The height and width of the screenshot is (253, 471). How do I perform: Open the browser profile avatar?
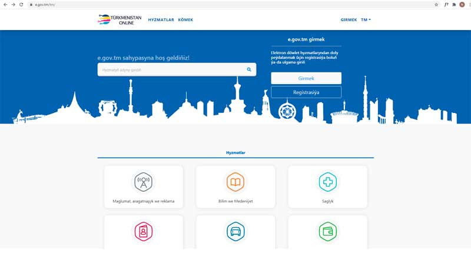coord(462,5)
